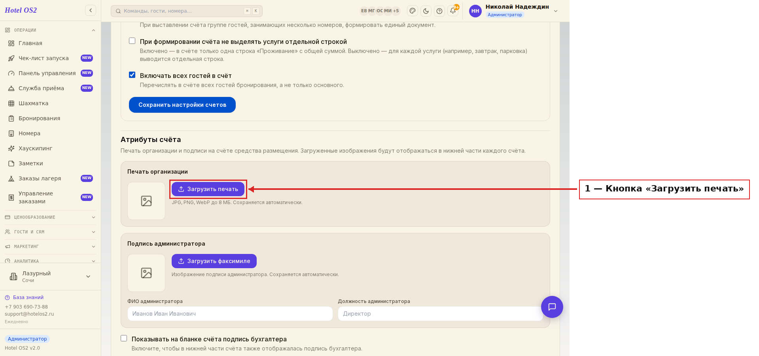The height and width of the screenshot is (356, 759).
Task: Click the 'Атрибуты счёта' heading
Action: click(x=151, y=140)
